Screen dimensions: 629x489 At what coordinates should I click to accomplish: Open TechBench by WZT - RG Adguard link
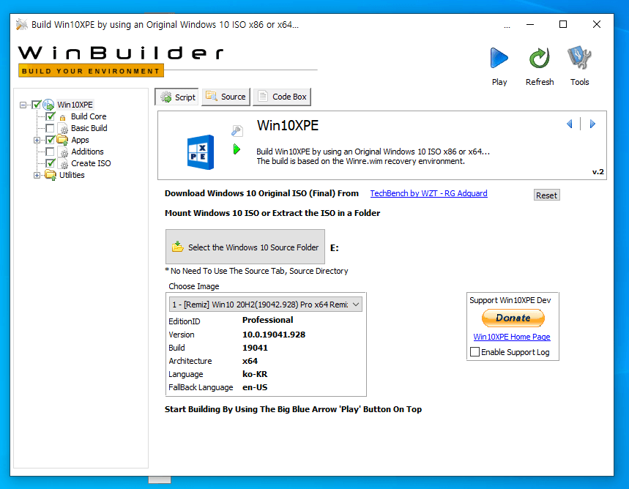coord(428,193)
